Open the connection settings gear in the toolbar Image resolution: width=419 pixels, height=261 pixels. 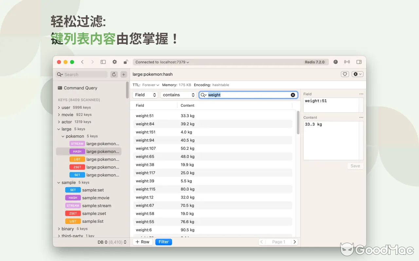tap(115, 62)
